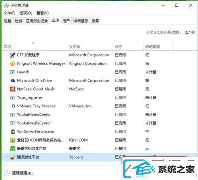Switch to the 服务 tab

[95, 21]
